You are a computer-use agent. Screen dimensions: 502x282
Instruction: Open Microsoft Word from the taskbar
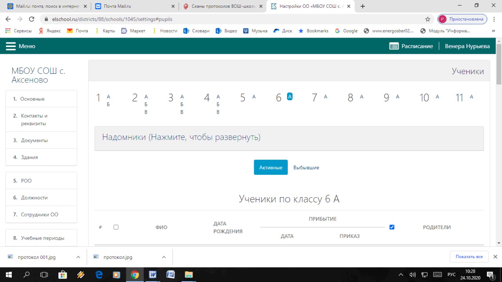(153, 275)
